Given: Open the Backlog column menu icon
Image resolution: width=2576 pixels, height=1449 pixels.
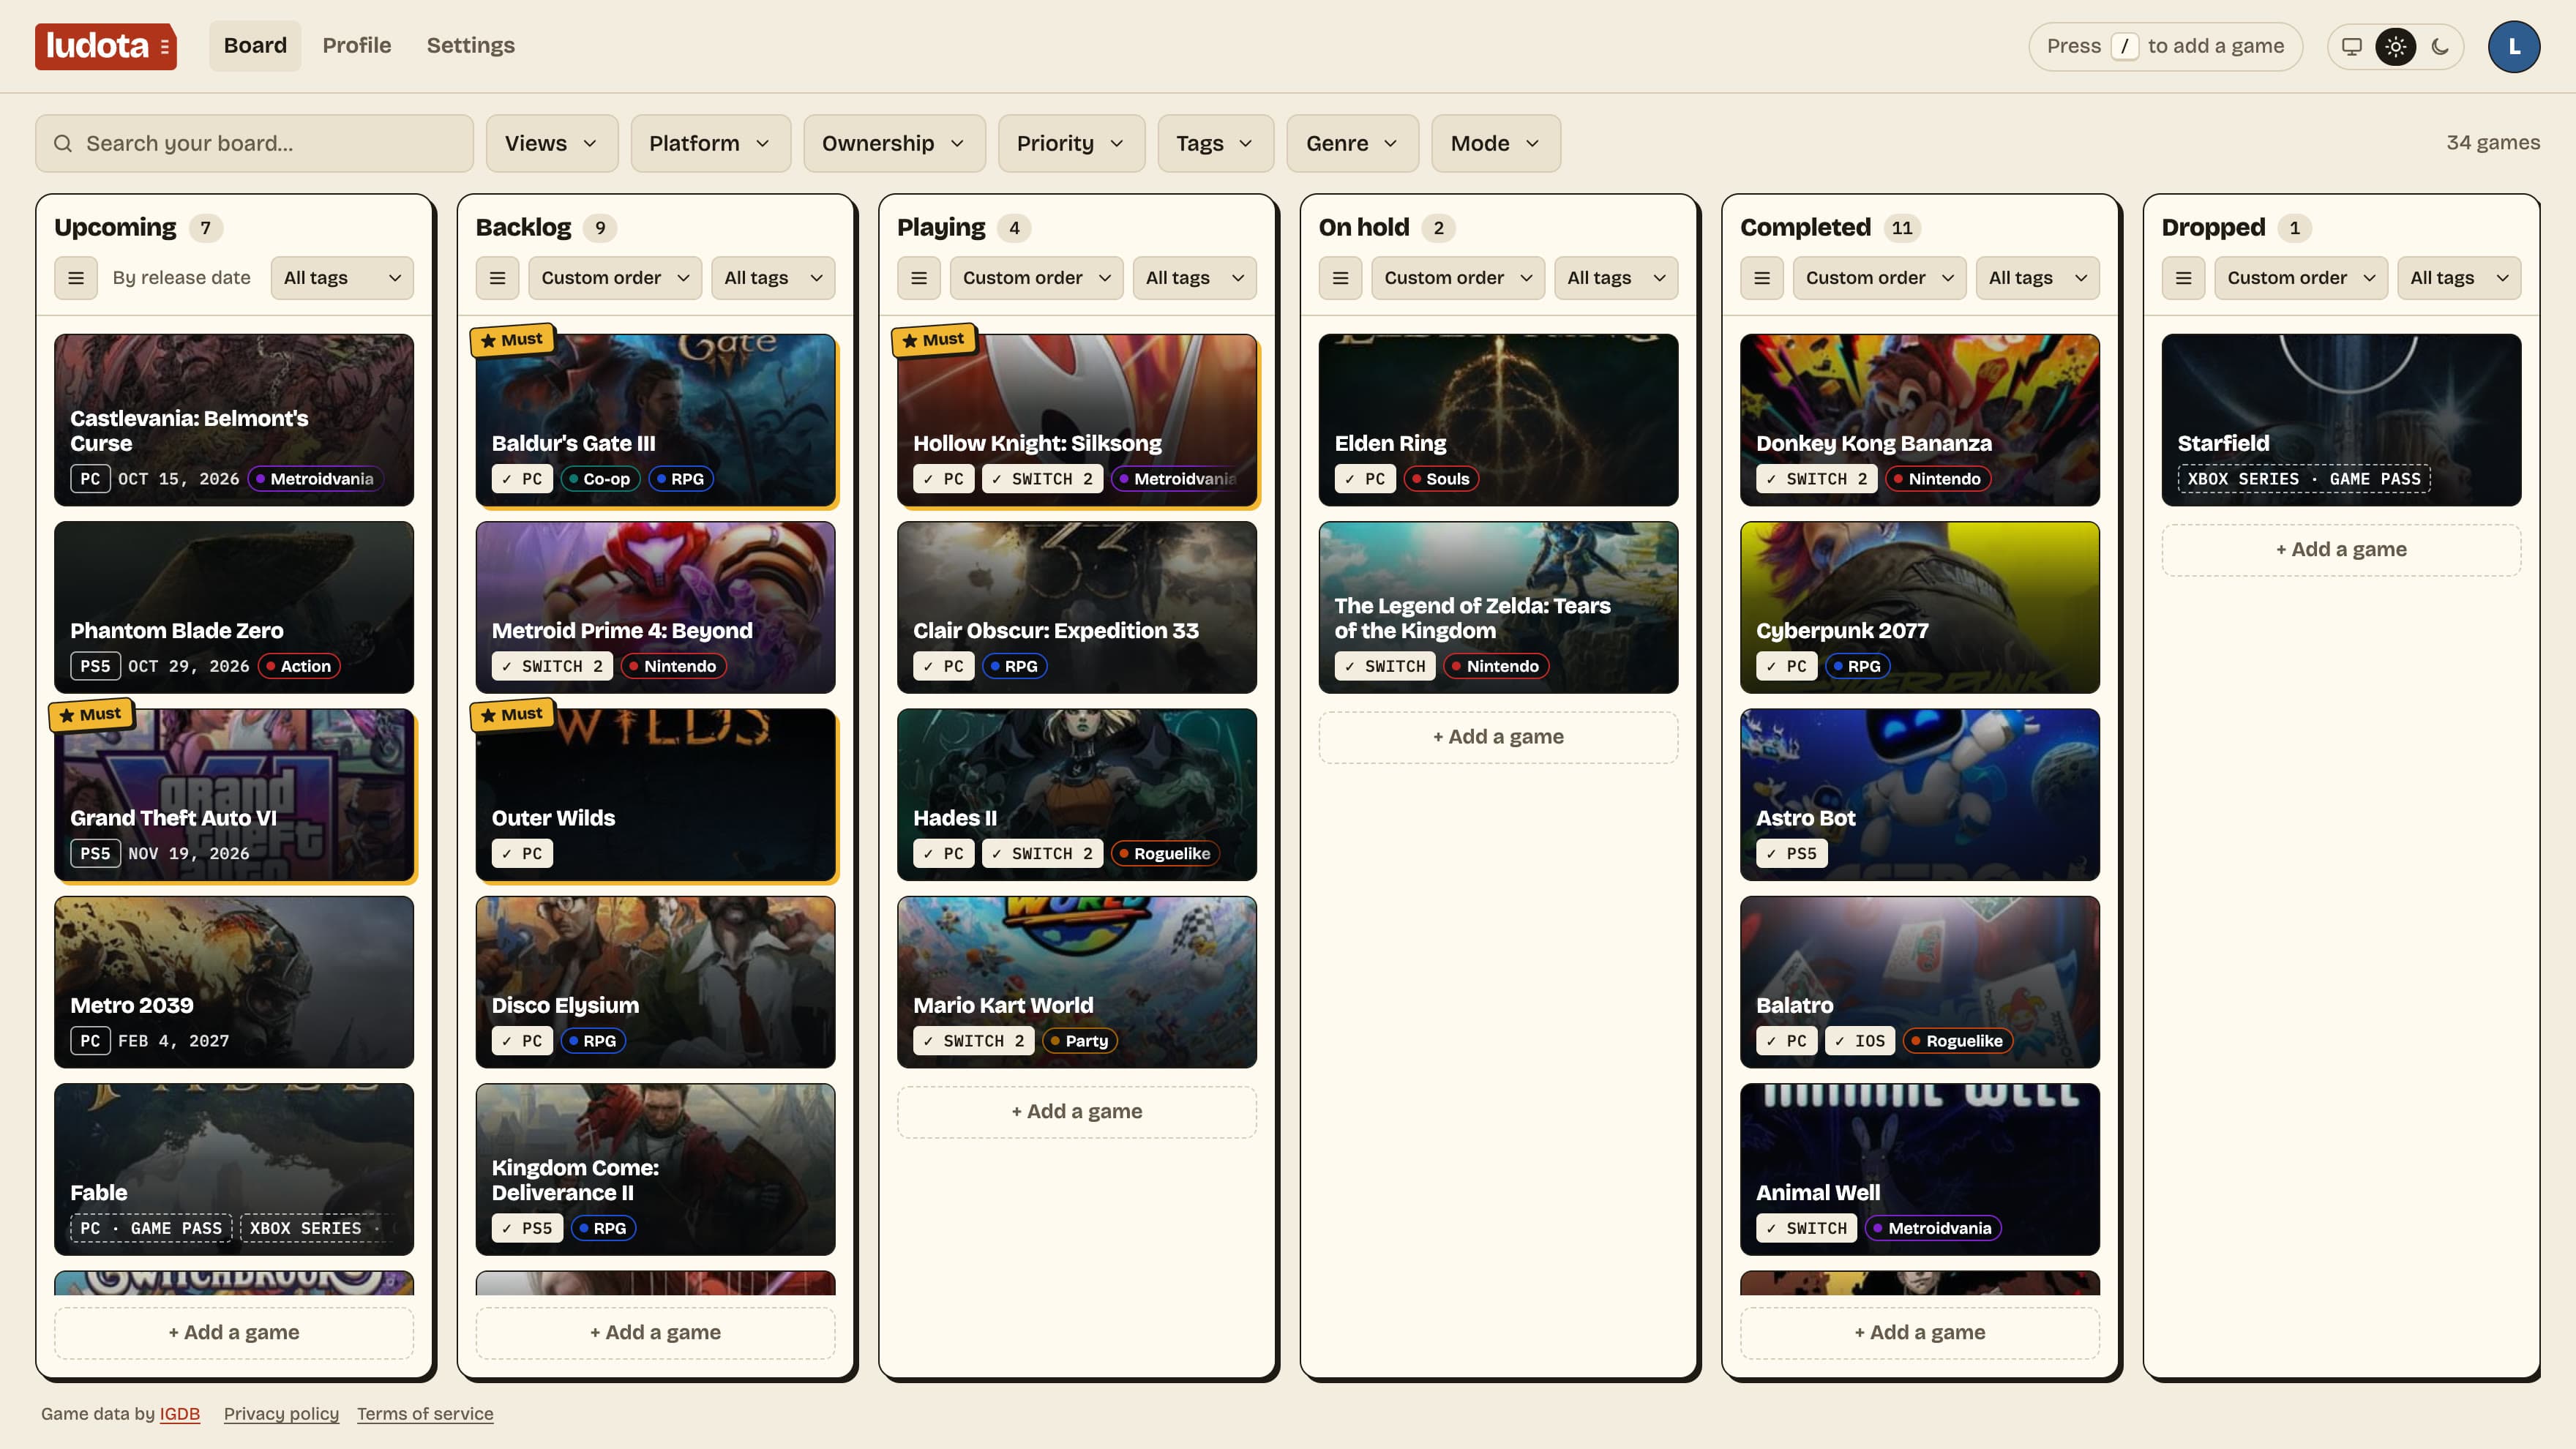Looking at the screenshot, I should pos(497,278).
